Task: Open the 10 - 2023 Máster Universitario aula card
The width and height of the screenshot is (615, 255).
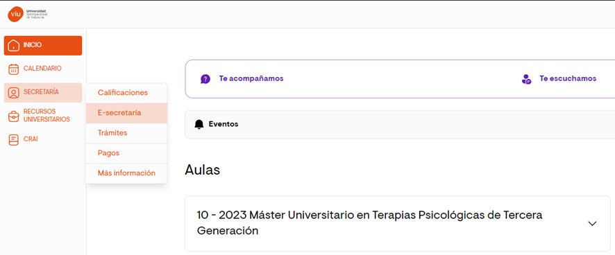Action: pyautogui.click(x=398, y=224)
